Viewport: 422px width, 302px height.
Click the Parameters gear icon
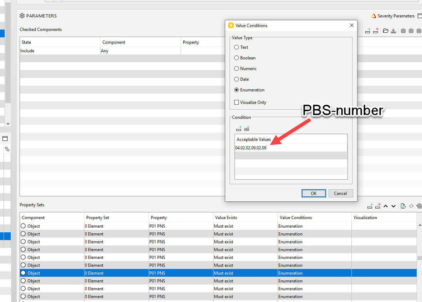(22, 16)
